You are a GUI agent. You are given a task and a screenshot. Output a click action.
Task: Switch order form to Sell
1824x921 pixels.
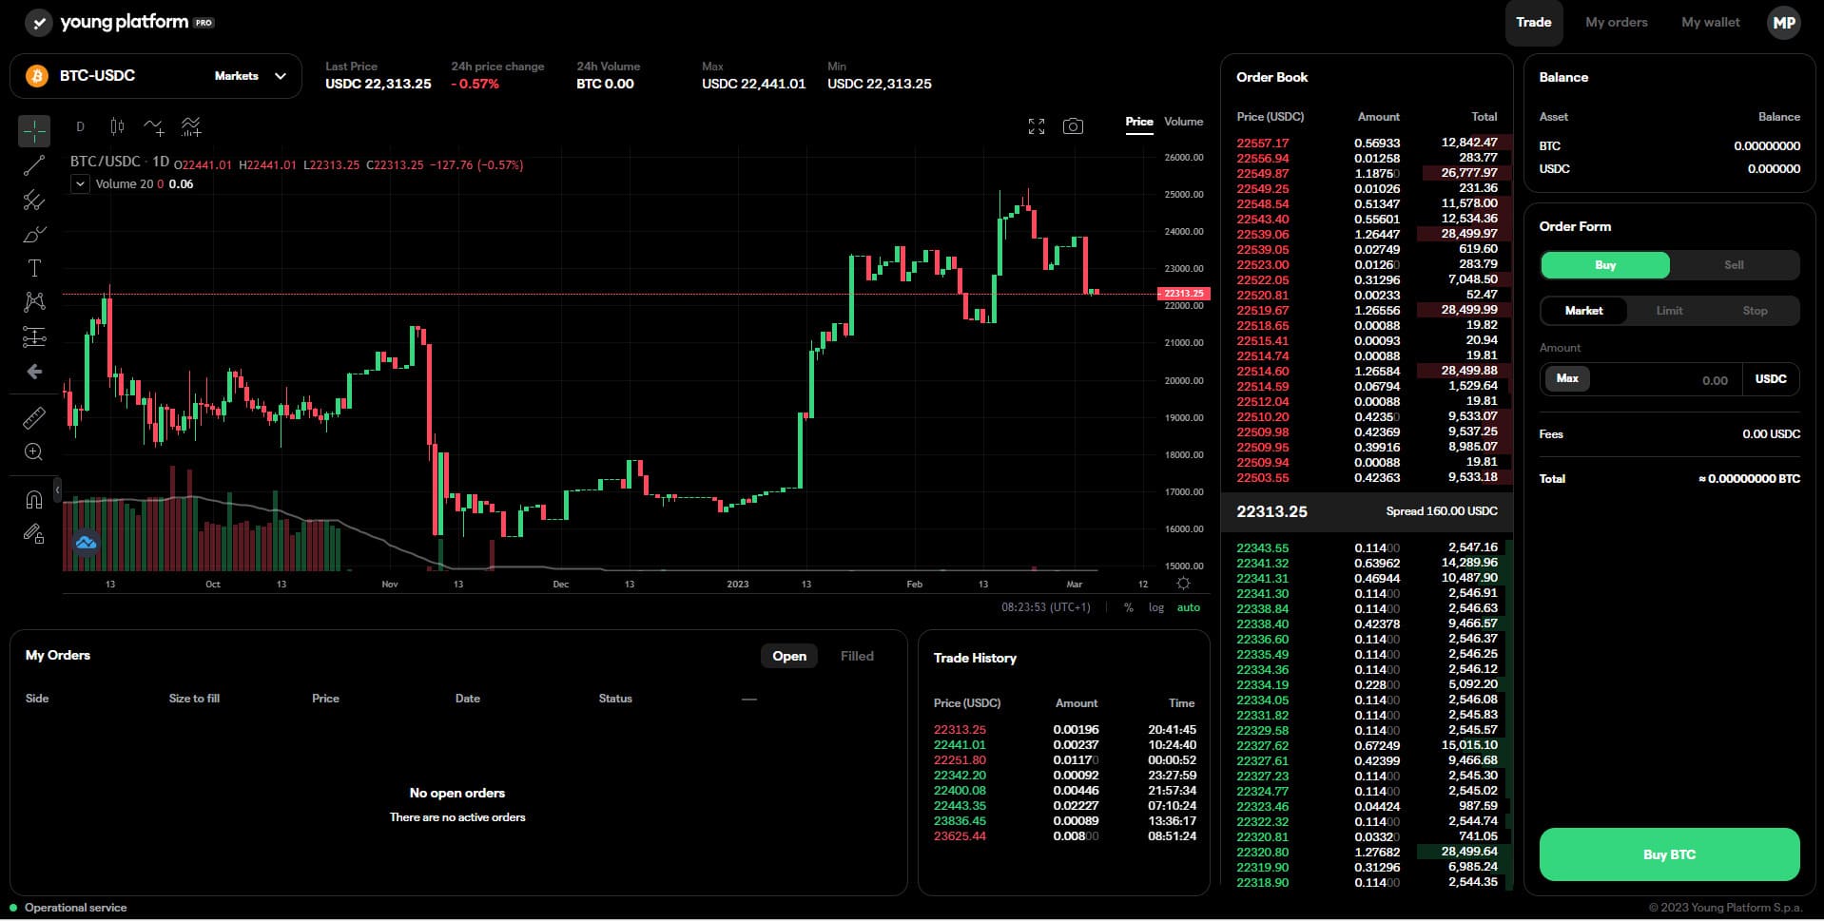point(1734,265)
